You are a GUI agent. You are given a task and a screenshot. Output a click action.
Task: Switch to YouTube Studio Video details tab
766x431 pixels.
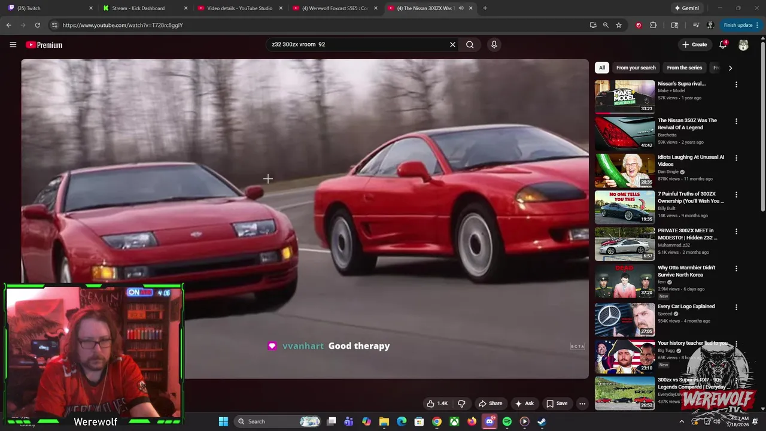pyautogui.click(x=240, y=8)
